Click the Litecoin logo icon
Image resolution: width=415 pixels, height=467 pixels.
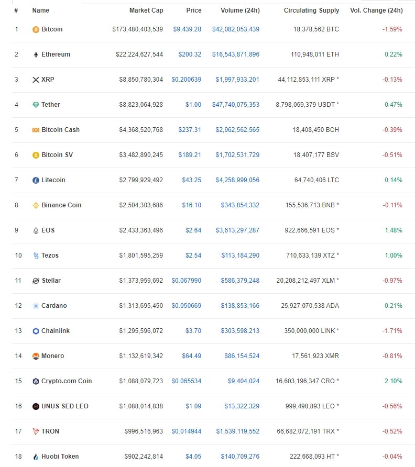36,180
